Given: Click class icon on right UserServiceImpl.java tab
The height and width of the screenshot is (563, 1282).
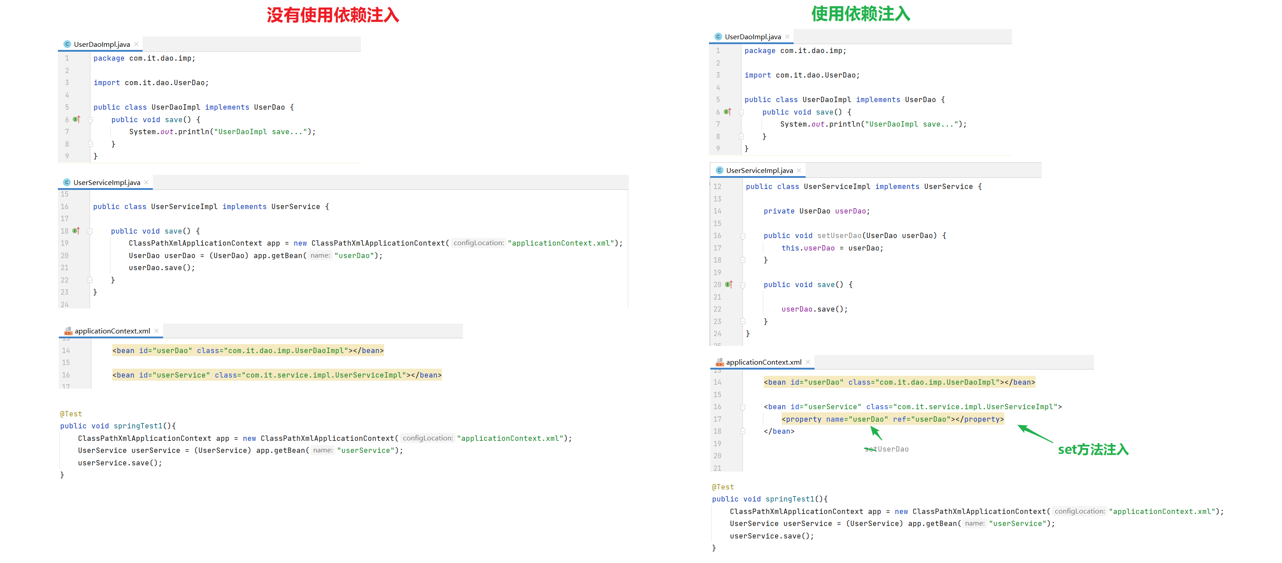Looking at the screenshot, I should pyautogui.click(x=719, y=171).
